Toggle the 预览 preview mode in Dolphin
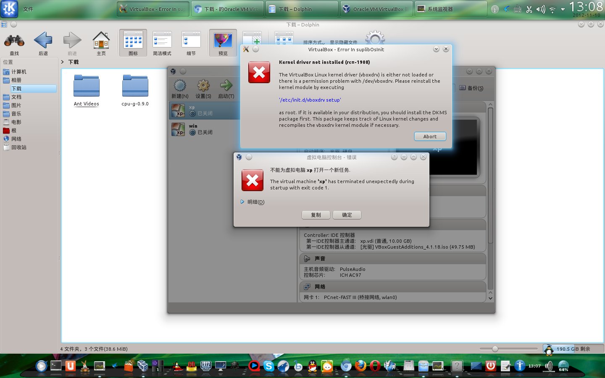The width and height of the screenshot is (605, 378). pyautogui.click(x=223, y=43)
